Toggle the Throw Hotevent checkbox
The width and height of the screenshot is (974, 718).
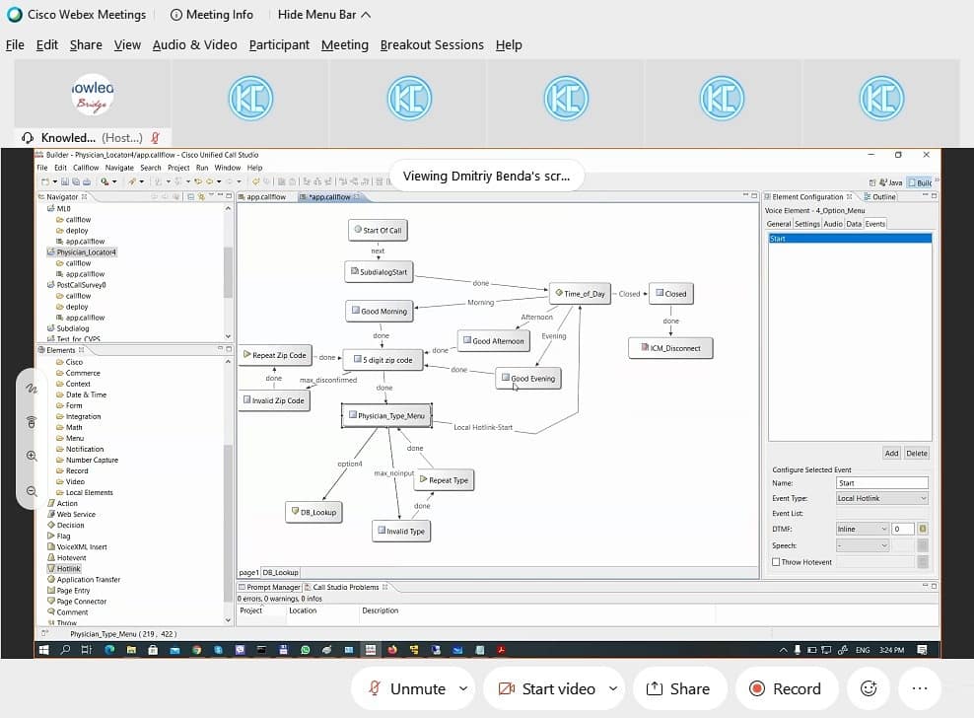(776, 562)
